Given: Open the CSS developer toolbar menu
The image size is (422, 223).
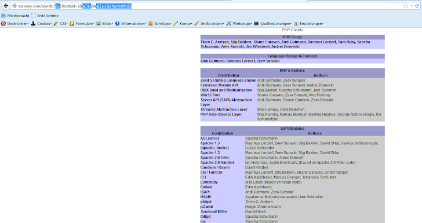Looking at the screenshot, I should [x=60, y=24].
